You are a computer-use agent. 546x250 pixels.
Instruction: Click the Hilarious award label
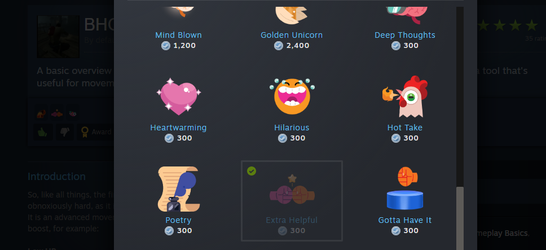coord(292,128)
